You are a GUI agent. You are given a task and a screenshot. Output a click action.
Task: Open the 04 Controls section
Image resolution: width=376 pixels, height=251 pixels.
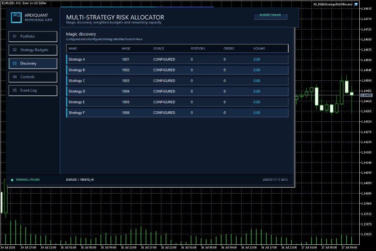pos(33,77)
